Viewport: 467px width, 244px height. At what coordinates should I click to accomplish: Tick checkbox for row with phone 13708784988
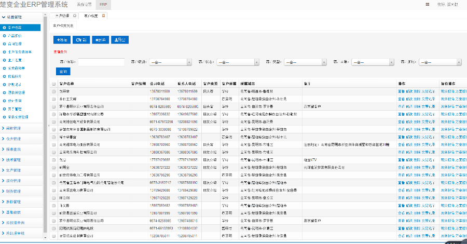(53, 99)
